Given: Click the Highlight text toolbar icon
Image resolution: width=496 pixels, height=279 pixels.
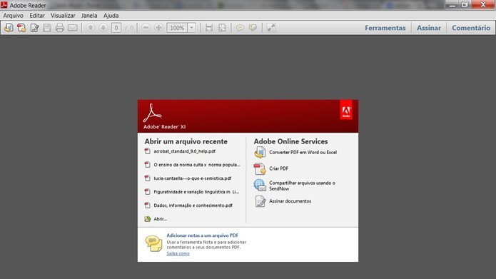Looking at the screenshot, I should click(x=253, y=28).
